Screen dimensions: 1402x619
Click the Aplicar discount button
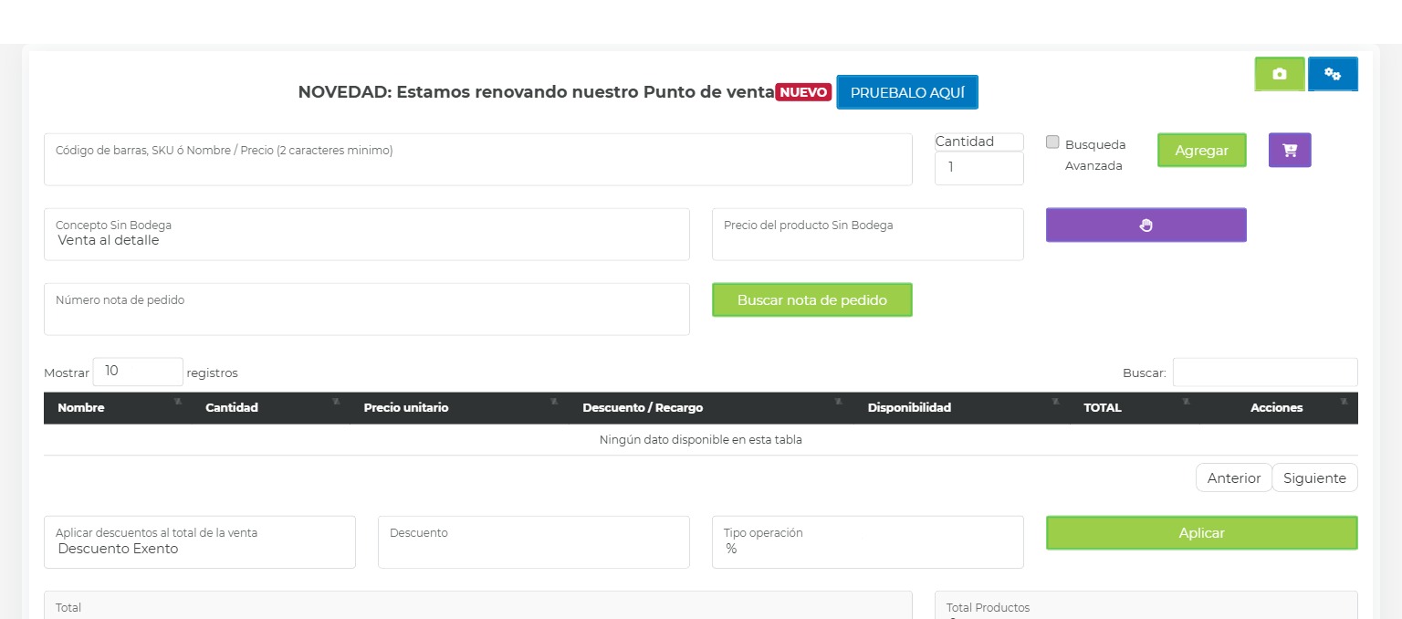(x=1201, y=533)
